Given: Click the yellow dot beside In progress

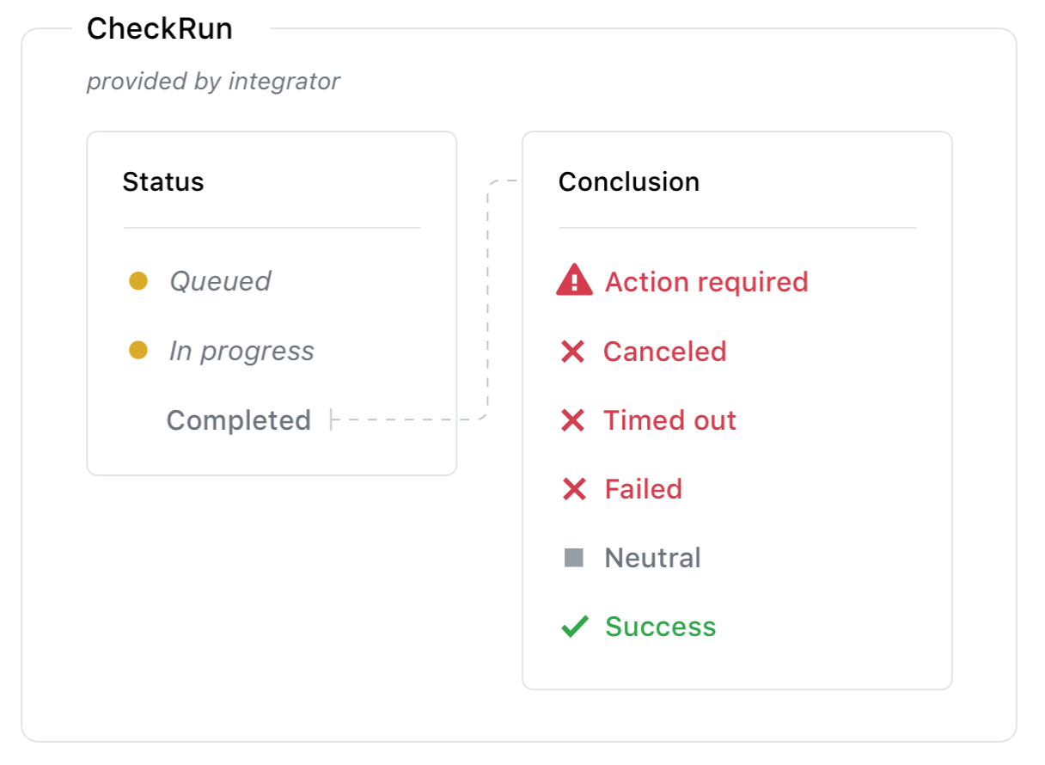Looking at the screenshot, I should [x=138, y=350].
